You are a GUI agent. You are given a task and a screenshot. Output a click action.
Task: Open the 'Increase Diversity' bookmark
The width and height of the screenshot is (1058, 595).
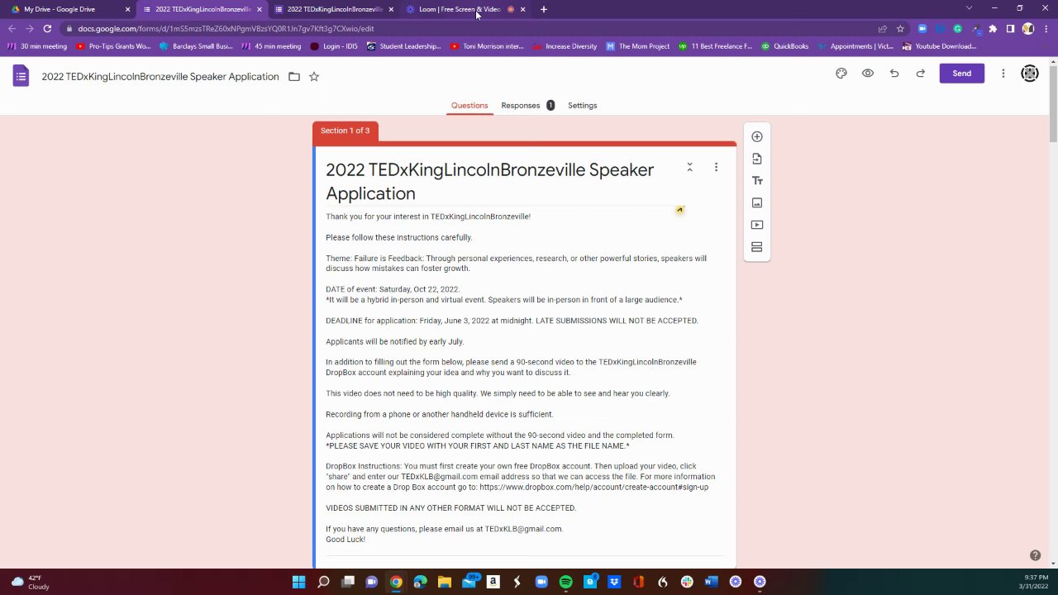point(565,46)
